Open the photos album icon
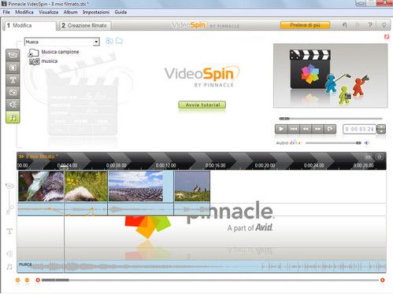This screenshot has height=294, width=393. (13, 92)
